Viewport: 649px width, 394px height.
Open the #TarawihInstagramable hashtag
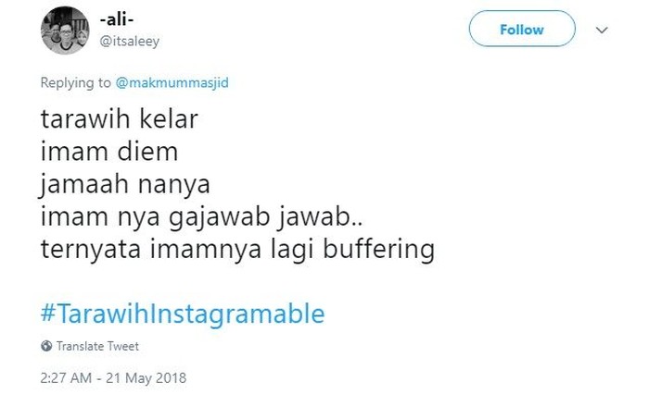[183, 314]
